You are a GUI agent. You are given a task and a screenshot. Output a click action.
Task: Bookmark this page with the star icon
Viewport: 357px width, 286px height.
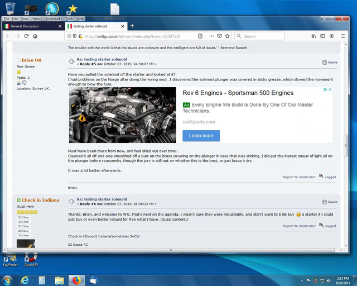pos(227,36)
